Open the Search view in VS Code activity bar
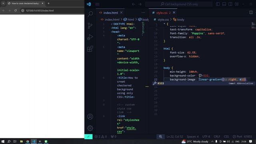 point(90,14)
